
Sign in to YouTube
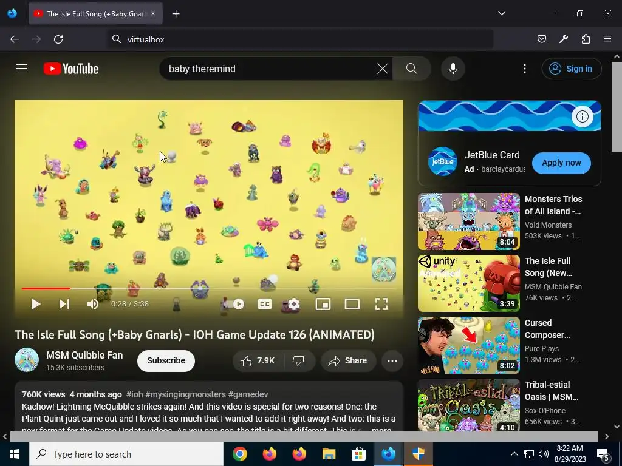[x=571, y=69]
